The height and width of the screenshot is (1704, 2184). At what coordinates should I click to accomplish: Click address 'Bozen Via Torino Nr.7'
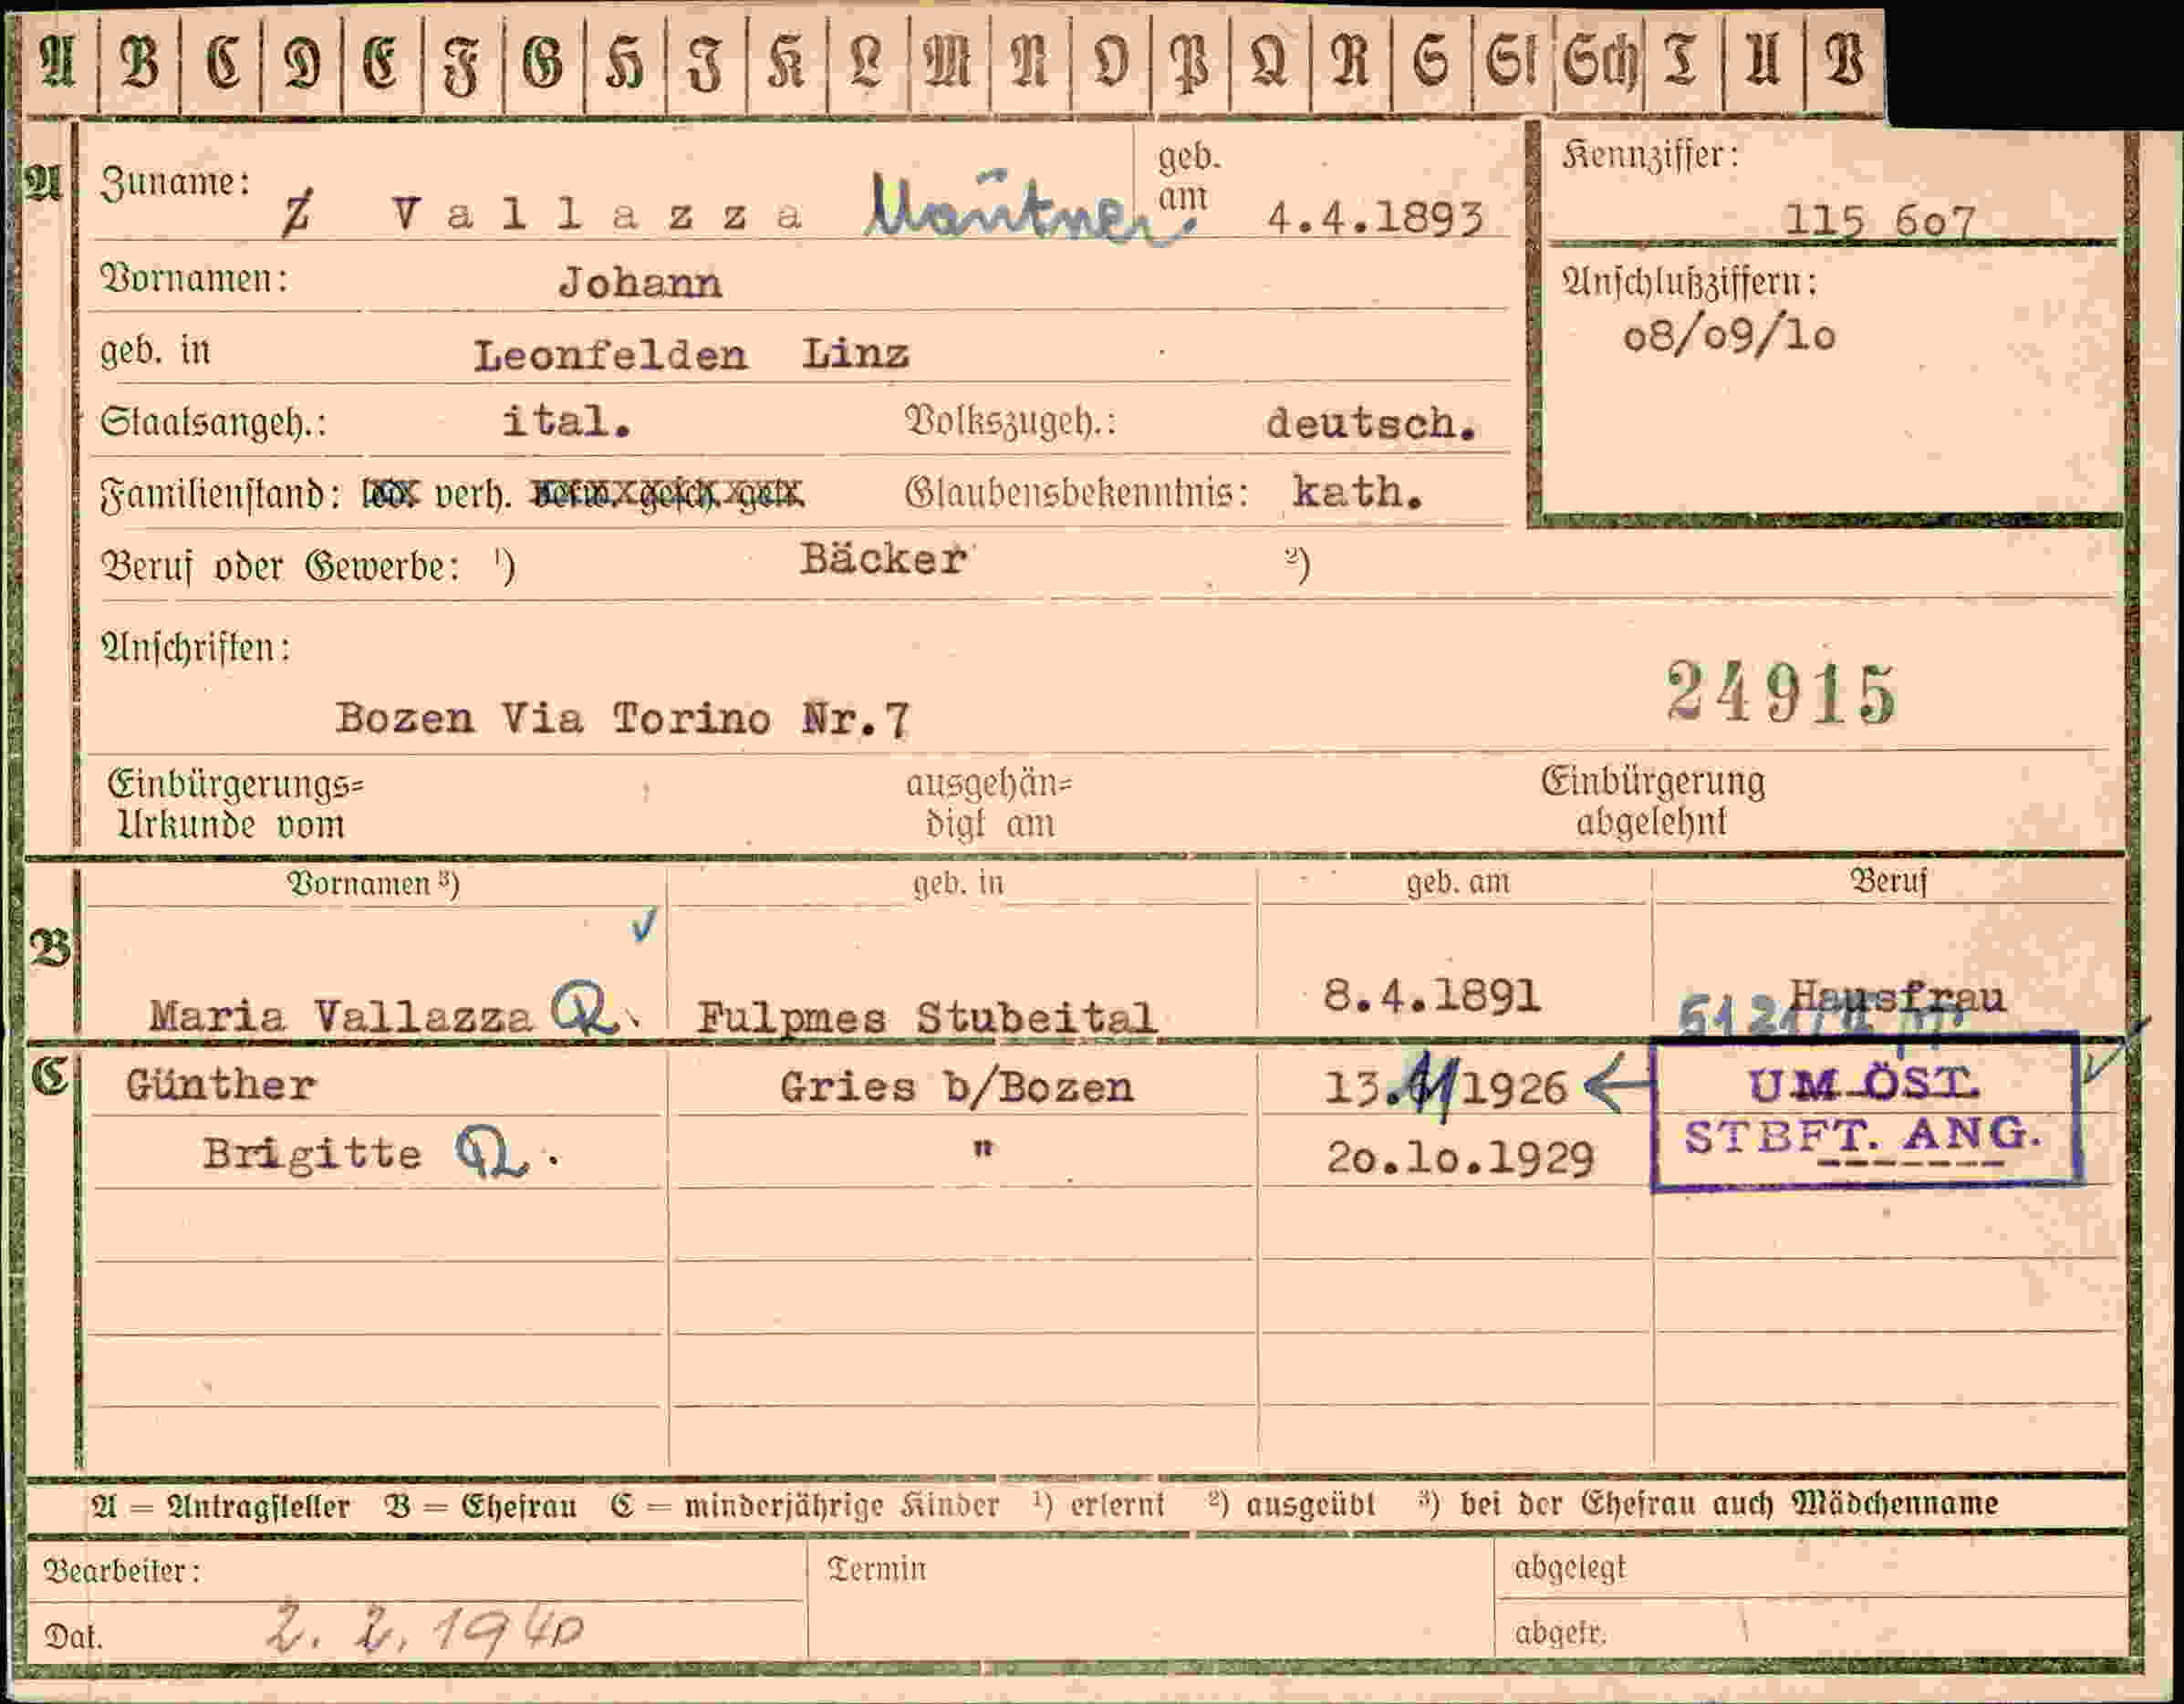(622, 718)
